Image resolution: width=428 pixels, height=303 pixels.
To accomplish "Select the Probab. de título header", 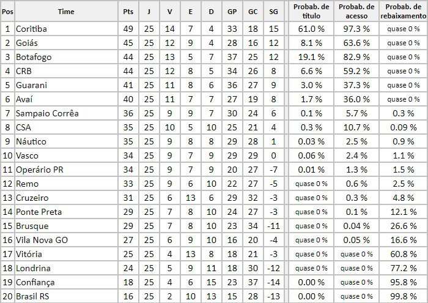I will point(311,11).
